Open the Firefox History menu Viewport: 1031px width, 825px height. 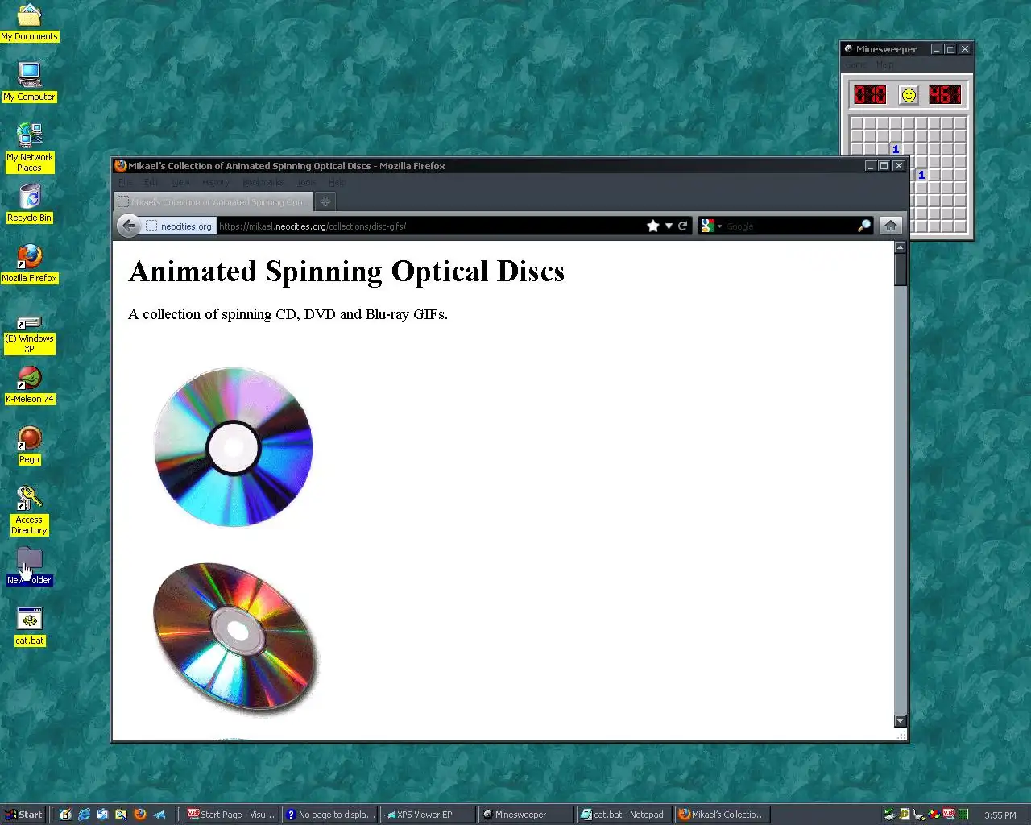(x=215, y=183)
